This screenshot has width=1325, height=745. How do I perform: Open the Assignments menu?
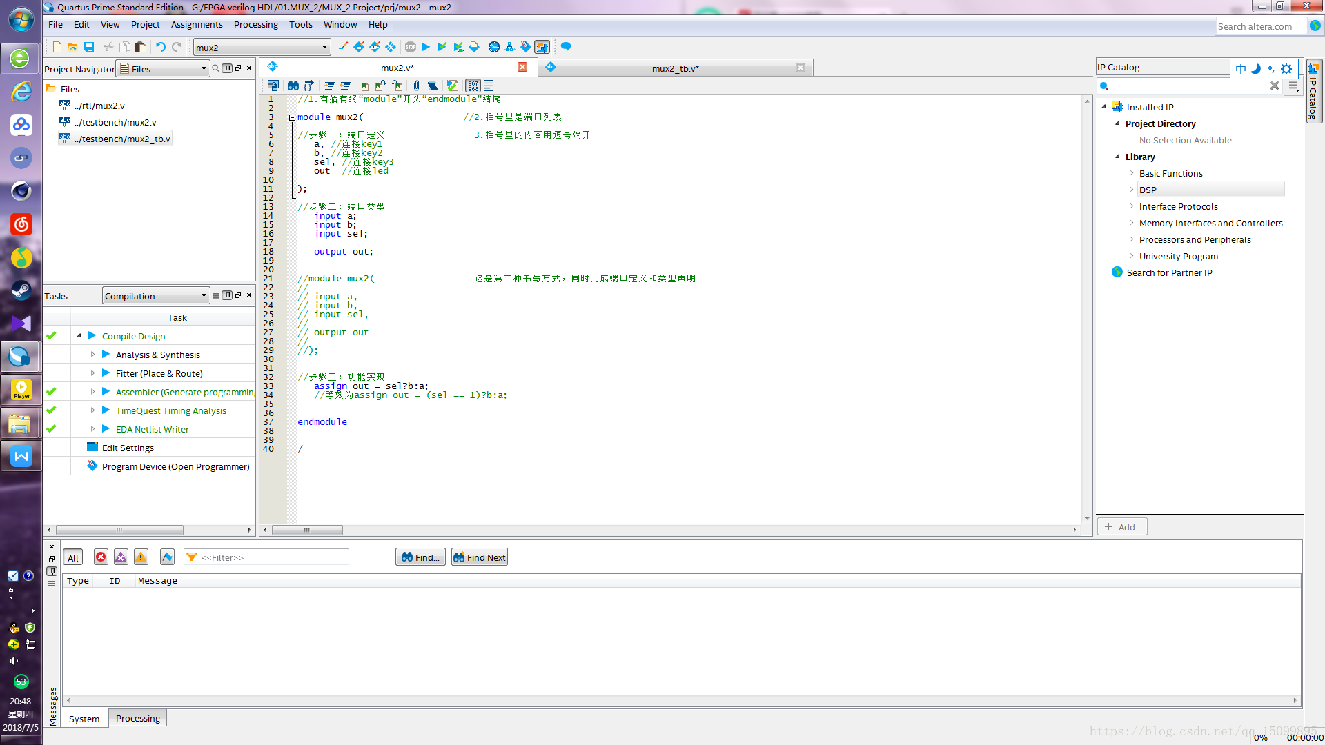pos(197,25)
